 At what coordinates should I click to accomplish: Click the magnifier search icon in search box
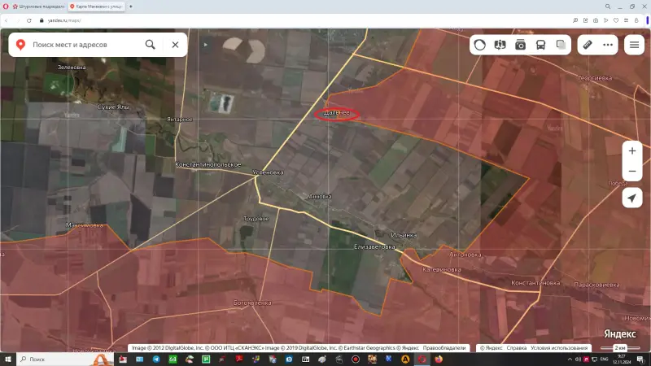[x=151, y=45]
